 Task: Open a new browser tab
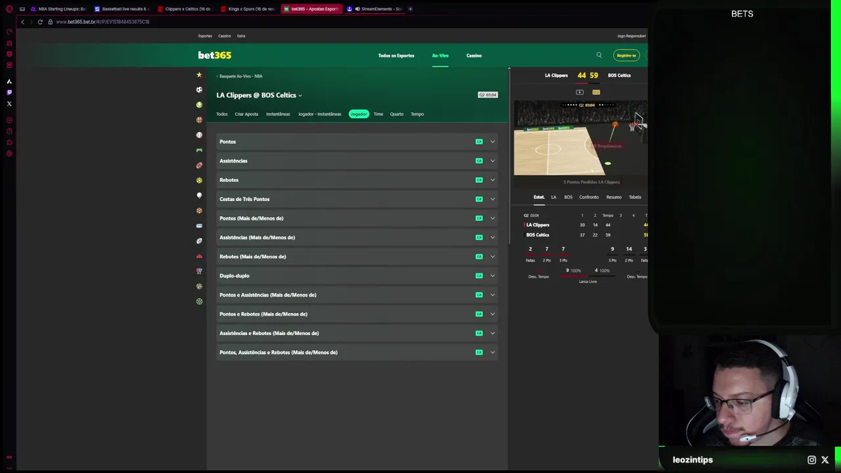(410, 9)
